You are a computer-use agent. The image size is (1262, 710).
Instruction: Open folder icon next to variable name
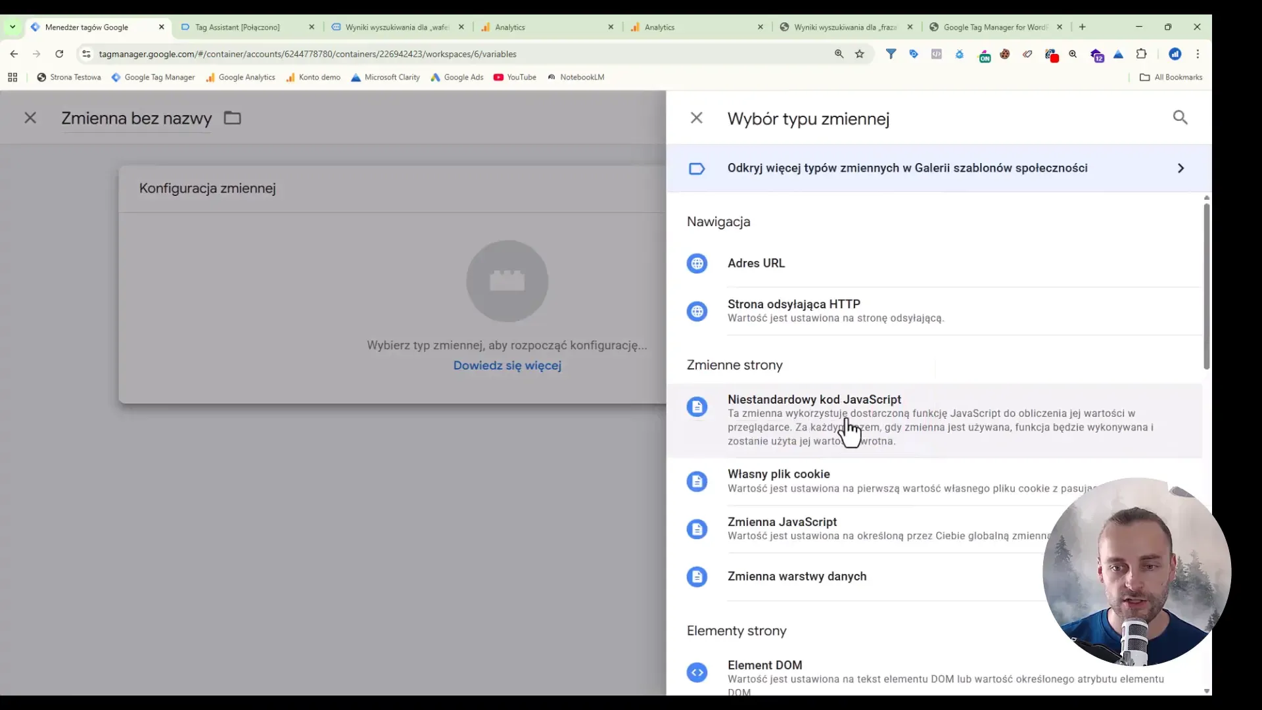click(233, 118)
